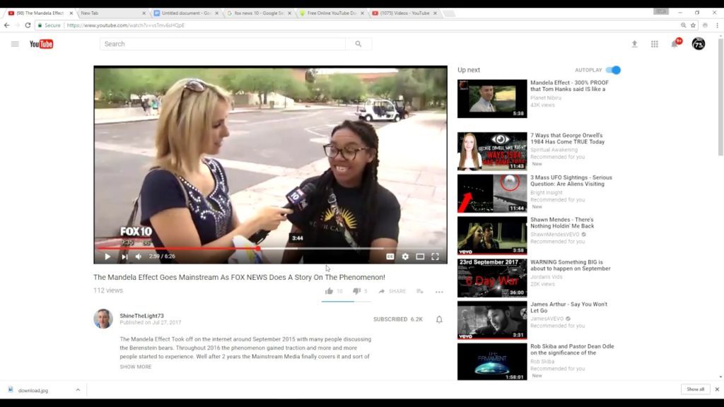Click the ShawnMendesVEVO channel name
Image resolution: width=724 pixels, height=407 pixels.
point(554,235)
